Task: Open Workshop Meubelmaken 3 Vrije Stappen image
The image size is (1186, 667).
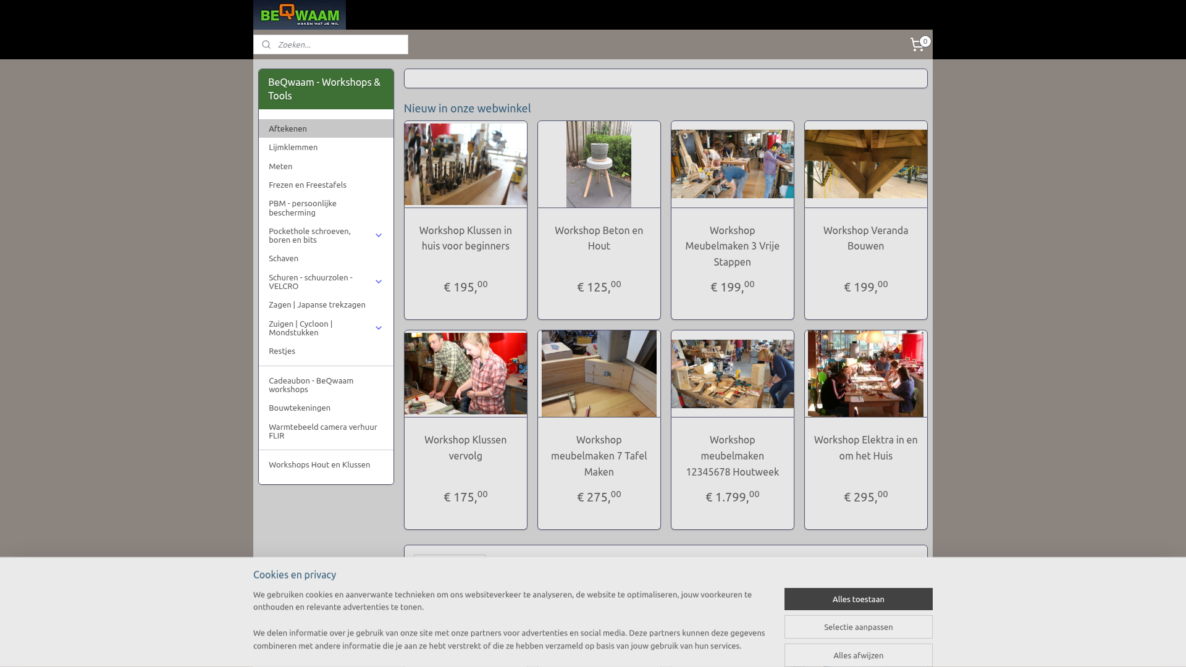Action: (733, 164)
